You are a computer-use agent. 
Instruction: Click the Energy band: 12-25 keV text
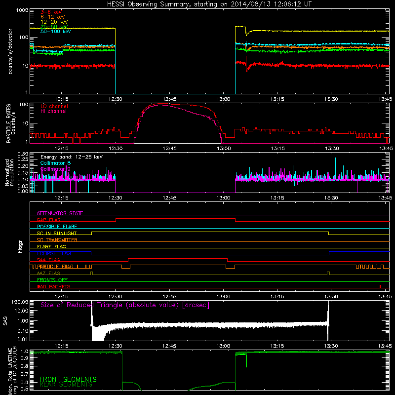pos(72,157)
